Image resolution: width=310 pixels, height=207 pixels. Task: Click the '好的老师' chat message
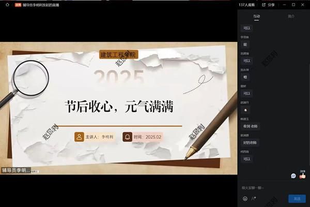point(250,142)
